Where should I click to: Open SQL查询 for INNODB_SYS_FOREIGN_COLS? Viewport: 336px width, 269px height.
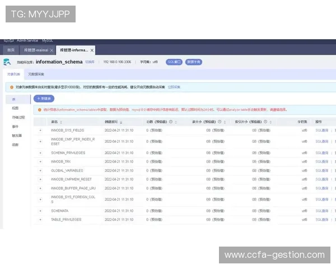click(322, 200)
